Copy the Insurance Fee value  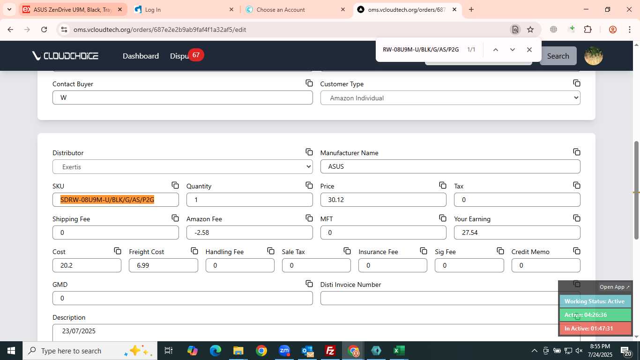coord(424,251)
